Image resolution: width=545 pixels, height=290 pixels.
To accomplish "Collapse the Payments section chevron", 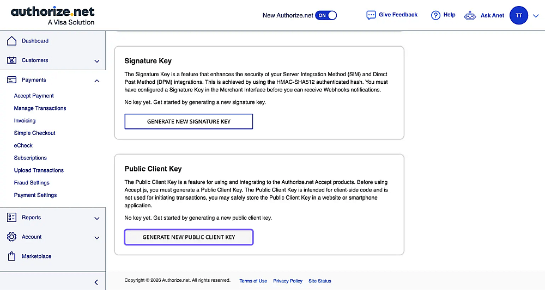I will coord(97,81).
